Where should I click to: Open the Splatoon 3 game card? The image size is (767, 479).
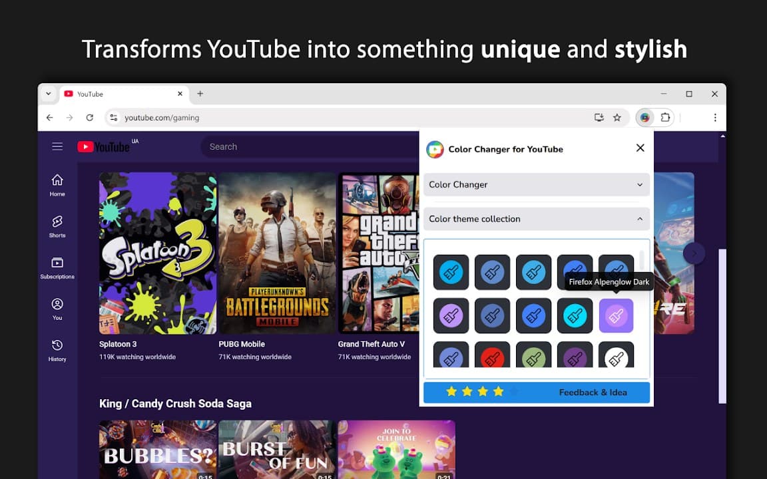pos(158,253)
